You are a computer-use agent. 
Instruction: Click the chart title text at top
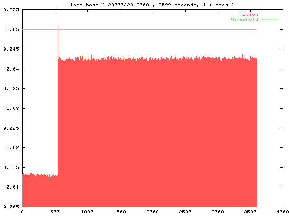coord(152,5)
